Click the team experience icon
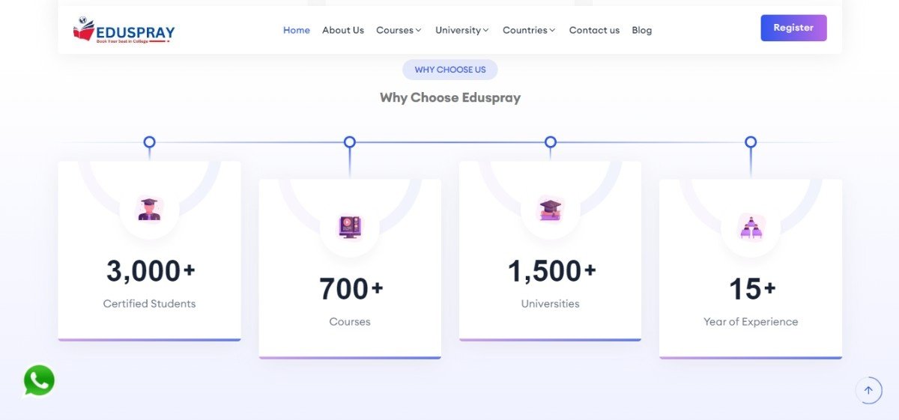 click(751, 227)
